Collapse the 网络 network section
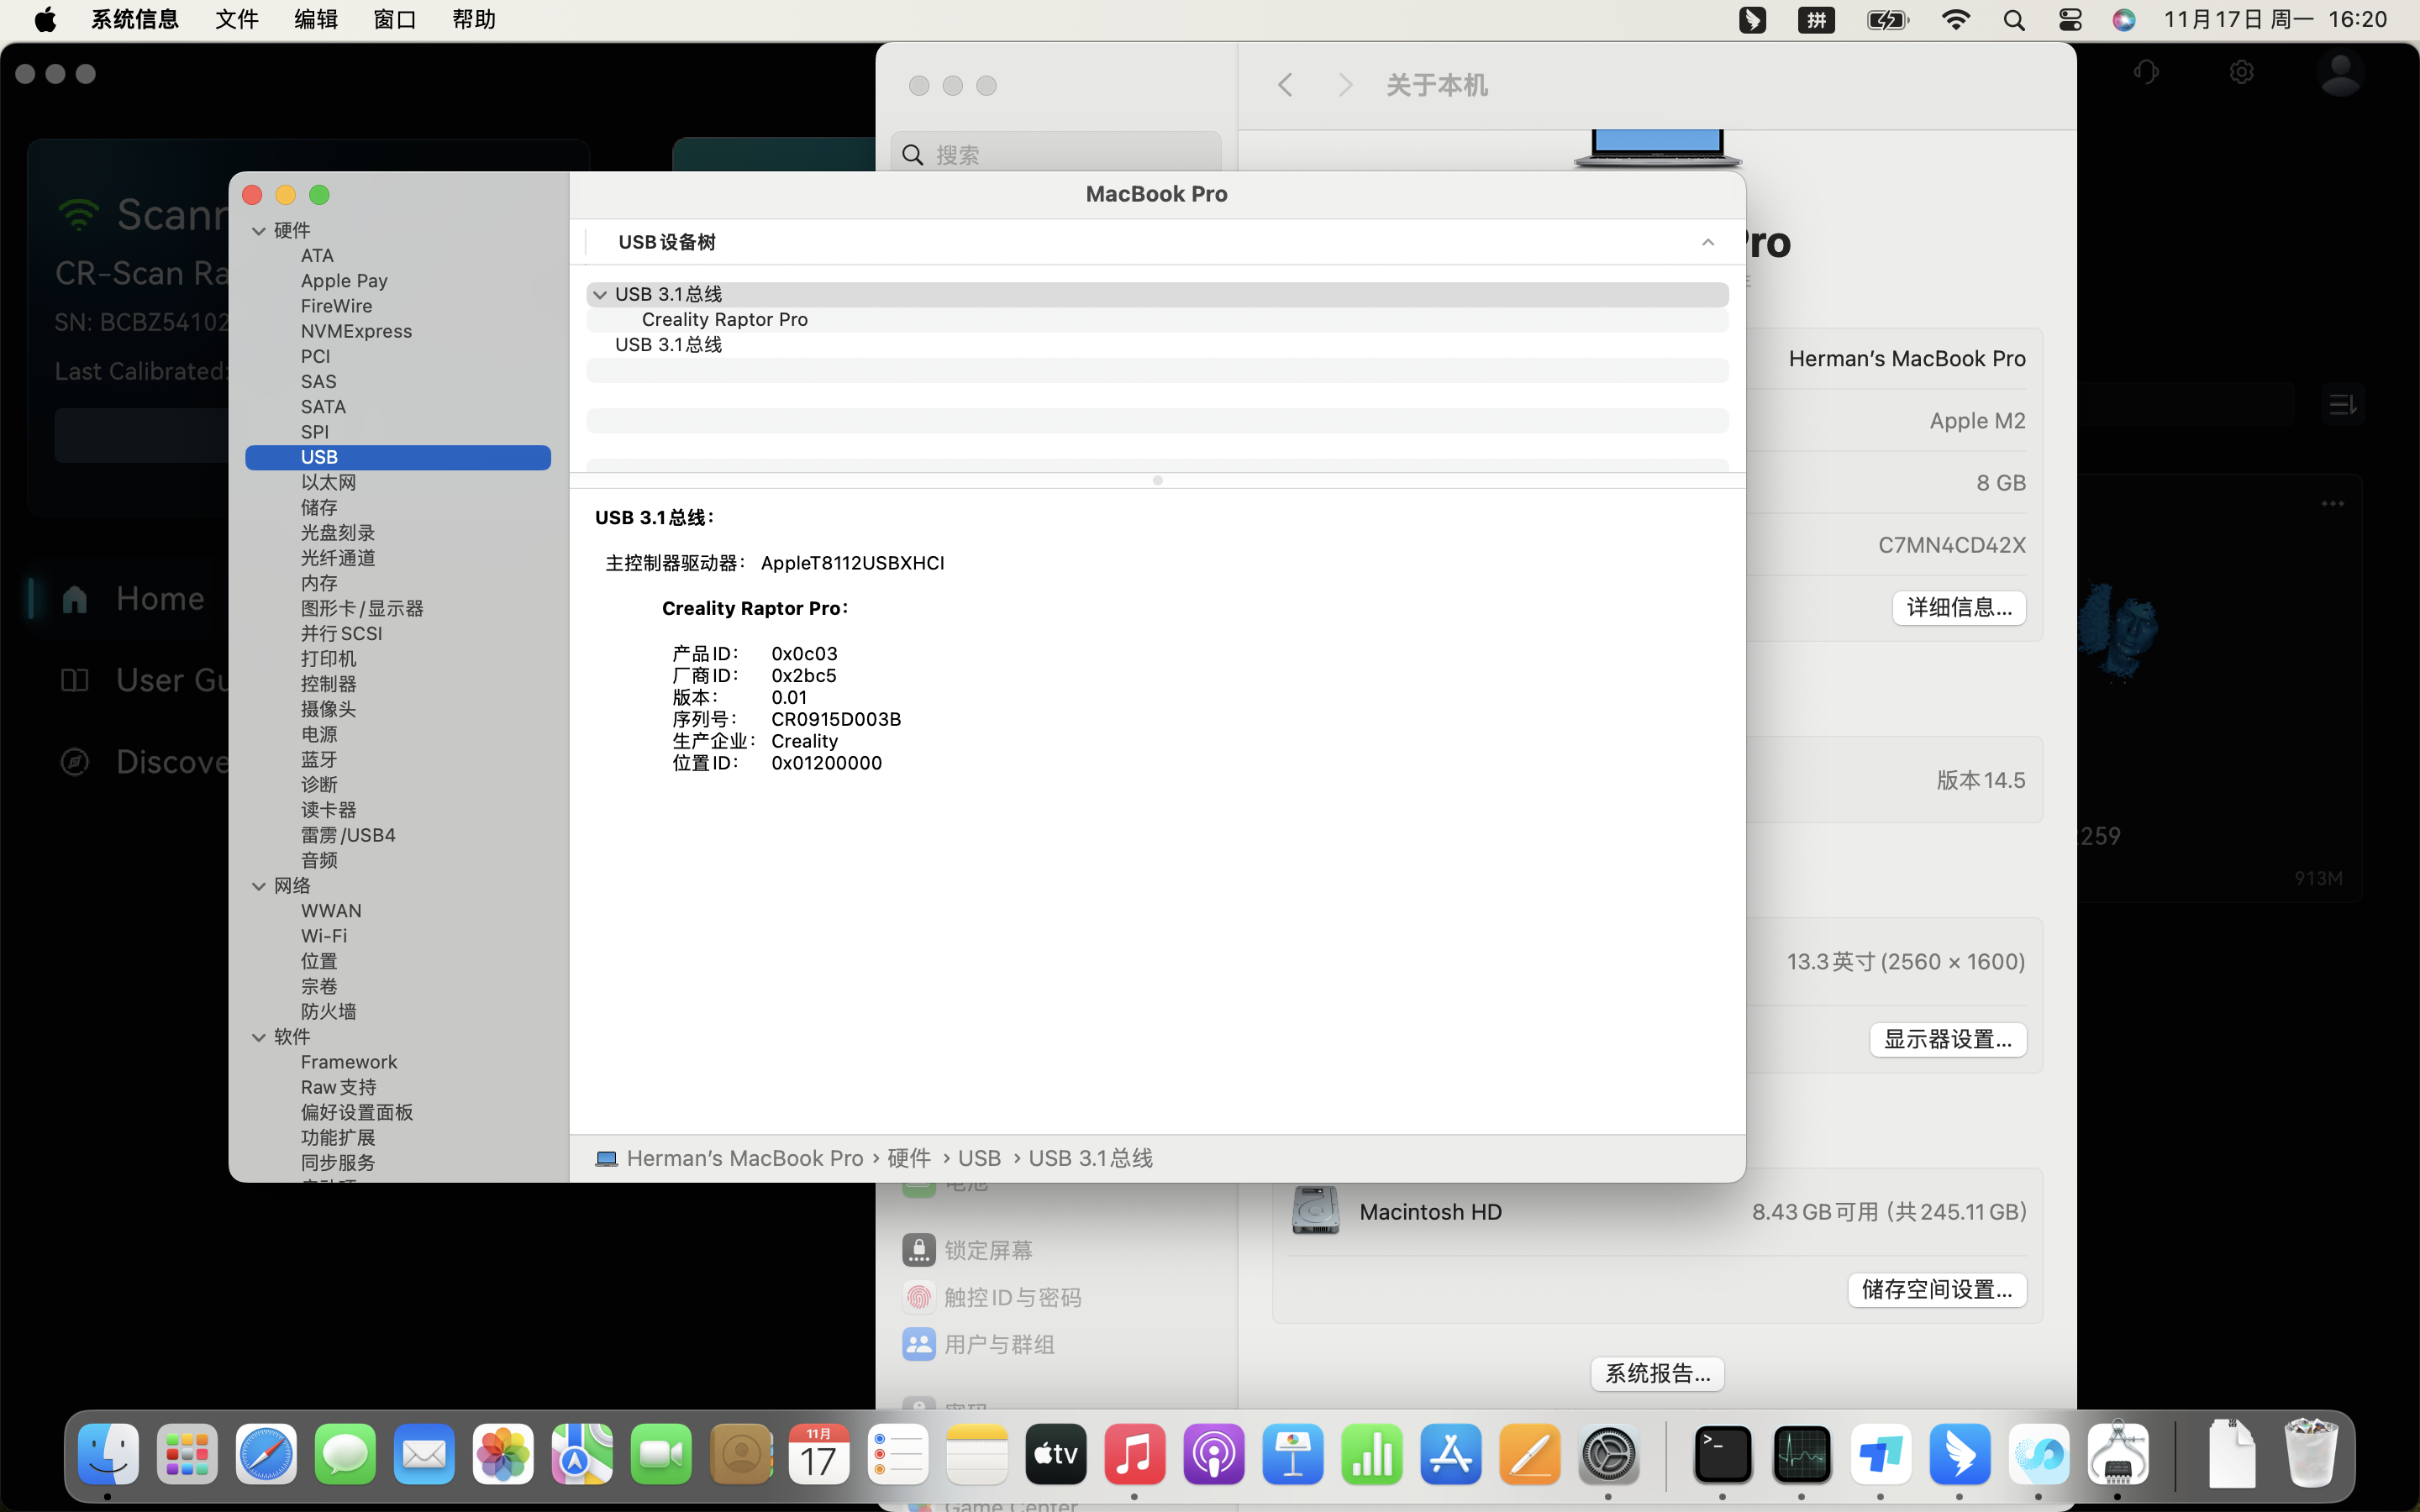Image resolution: width=2420 pixels, height=1512 pixels. [259, 886]
